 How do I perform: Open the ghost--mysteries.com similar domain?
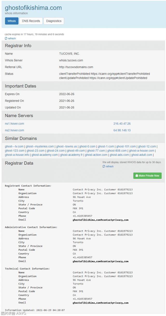pyautogui.click(x=40, y=146)
